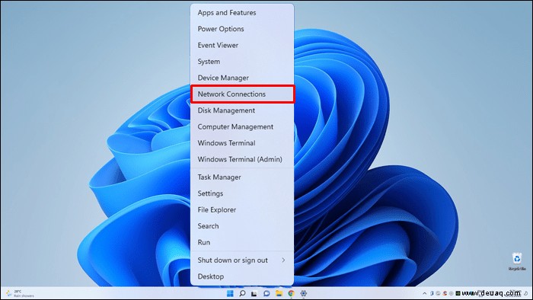Launch Windows Terminal (Admin)
The height and width of the screenshot is (300, 533).
coord(242,159)
